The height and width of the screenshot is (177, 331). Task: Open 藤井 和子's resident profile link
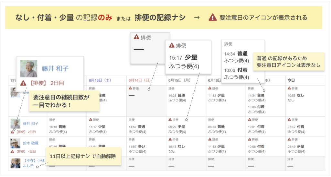pos(31,124)
